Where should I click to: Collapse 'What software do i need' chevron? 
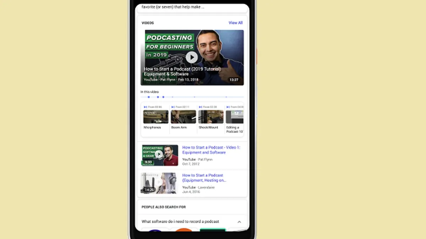point(239,222)
